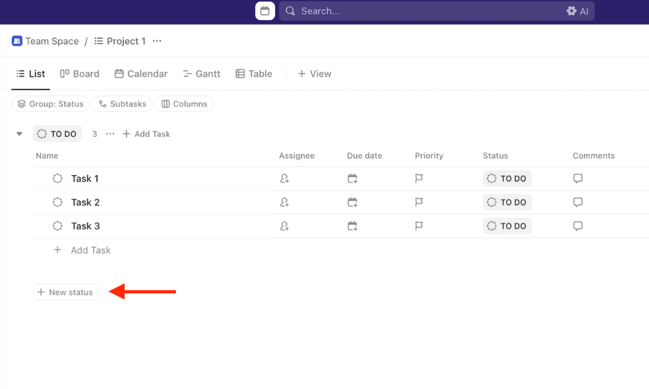Set due date for Task 2
This screenshot has width=649, height=389.
tap(352, 202)
